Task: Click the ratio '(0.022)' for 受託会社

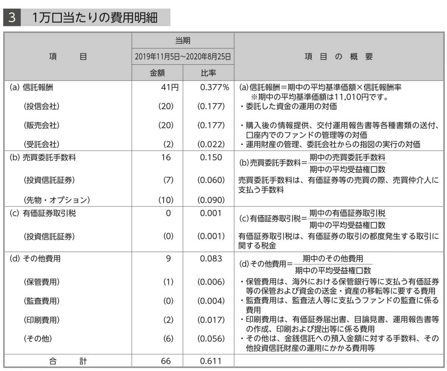Action: pyautogui.click(x=211, y=144)
